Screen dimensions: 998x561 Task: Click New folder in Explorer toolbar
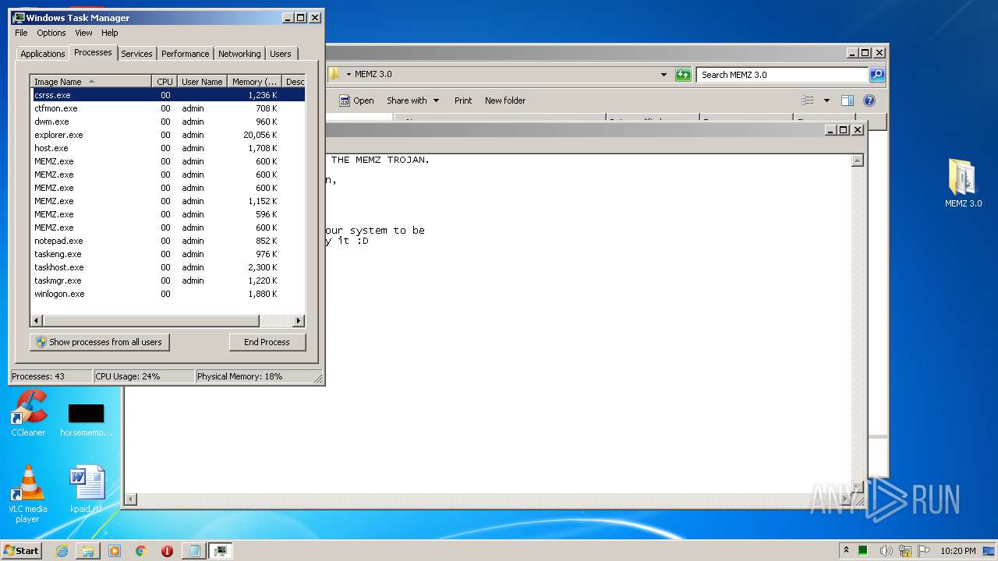tap(505, 101)
